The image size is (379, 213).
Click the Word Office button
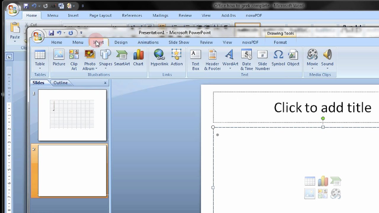[x=13, y=10]
